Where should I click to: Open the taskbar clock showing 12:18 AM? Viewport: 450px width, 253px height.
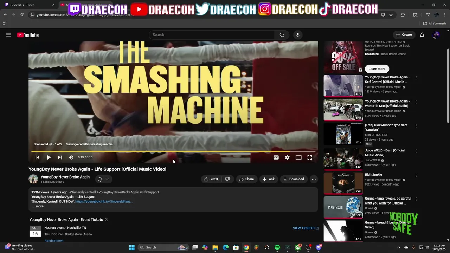pyautogui.click(x=439, y=247)
